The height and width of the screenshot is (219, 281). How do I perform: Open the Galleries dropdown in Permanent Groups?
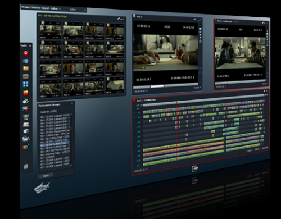point(49,112)
